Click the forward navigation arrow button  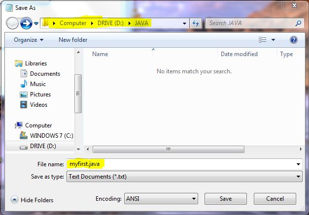point(26,23)
